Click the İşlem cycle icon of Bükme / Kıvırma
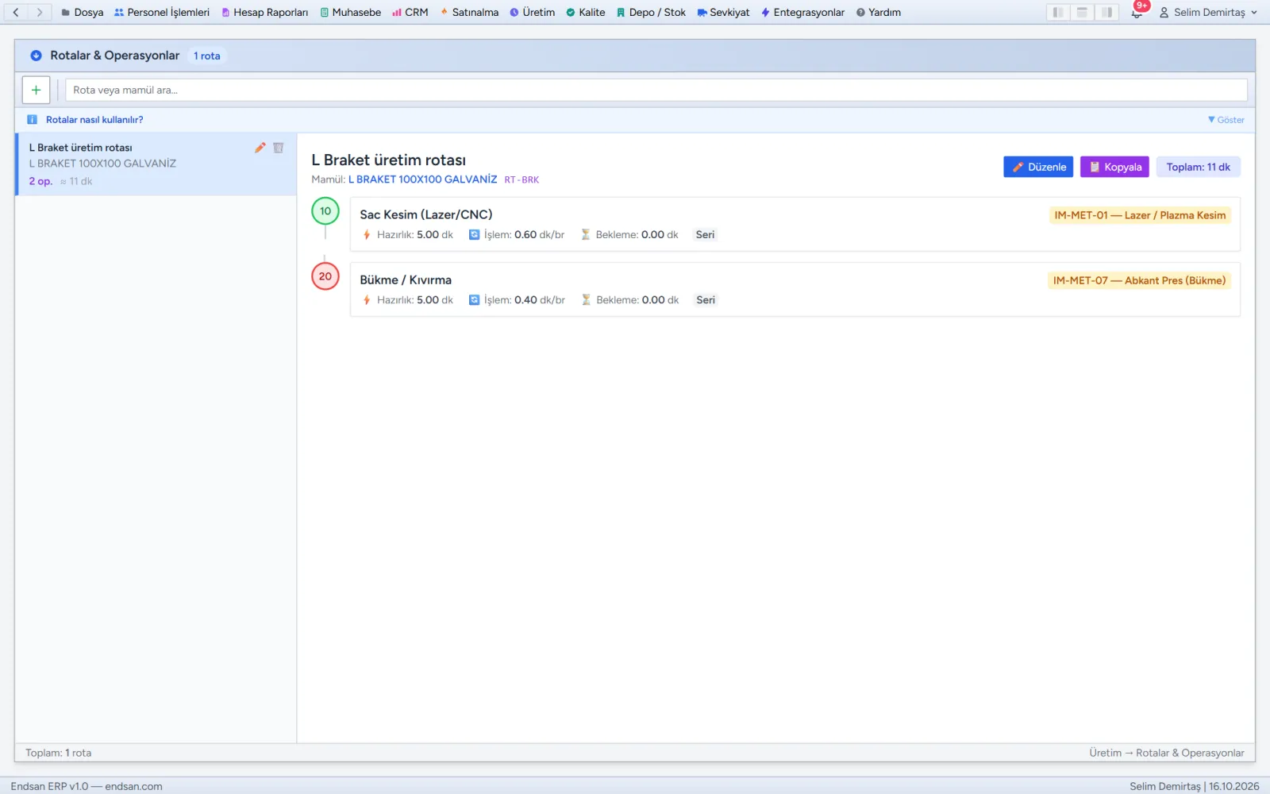Screen dimensions: 1270x794 474,300
